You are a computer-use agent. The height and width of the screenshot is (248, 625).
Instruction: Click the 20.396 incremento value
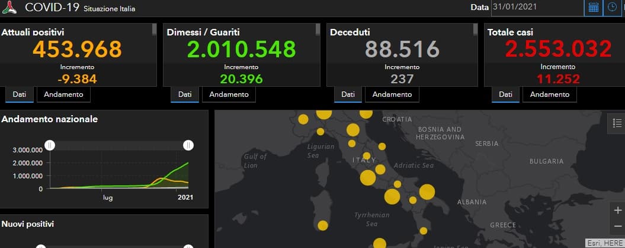point(241,79)
